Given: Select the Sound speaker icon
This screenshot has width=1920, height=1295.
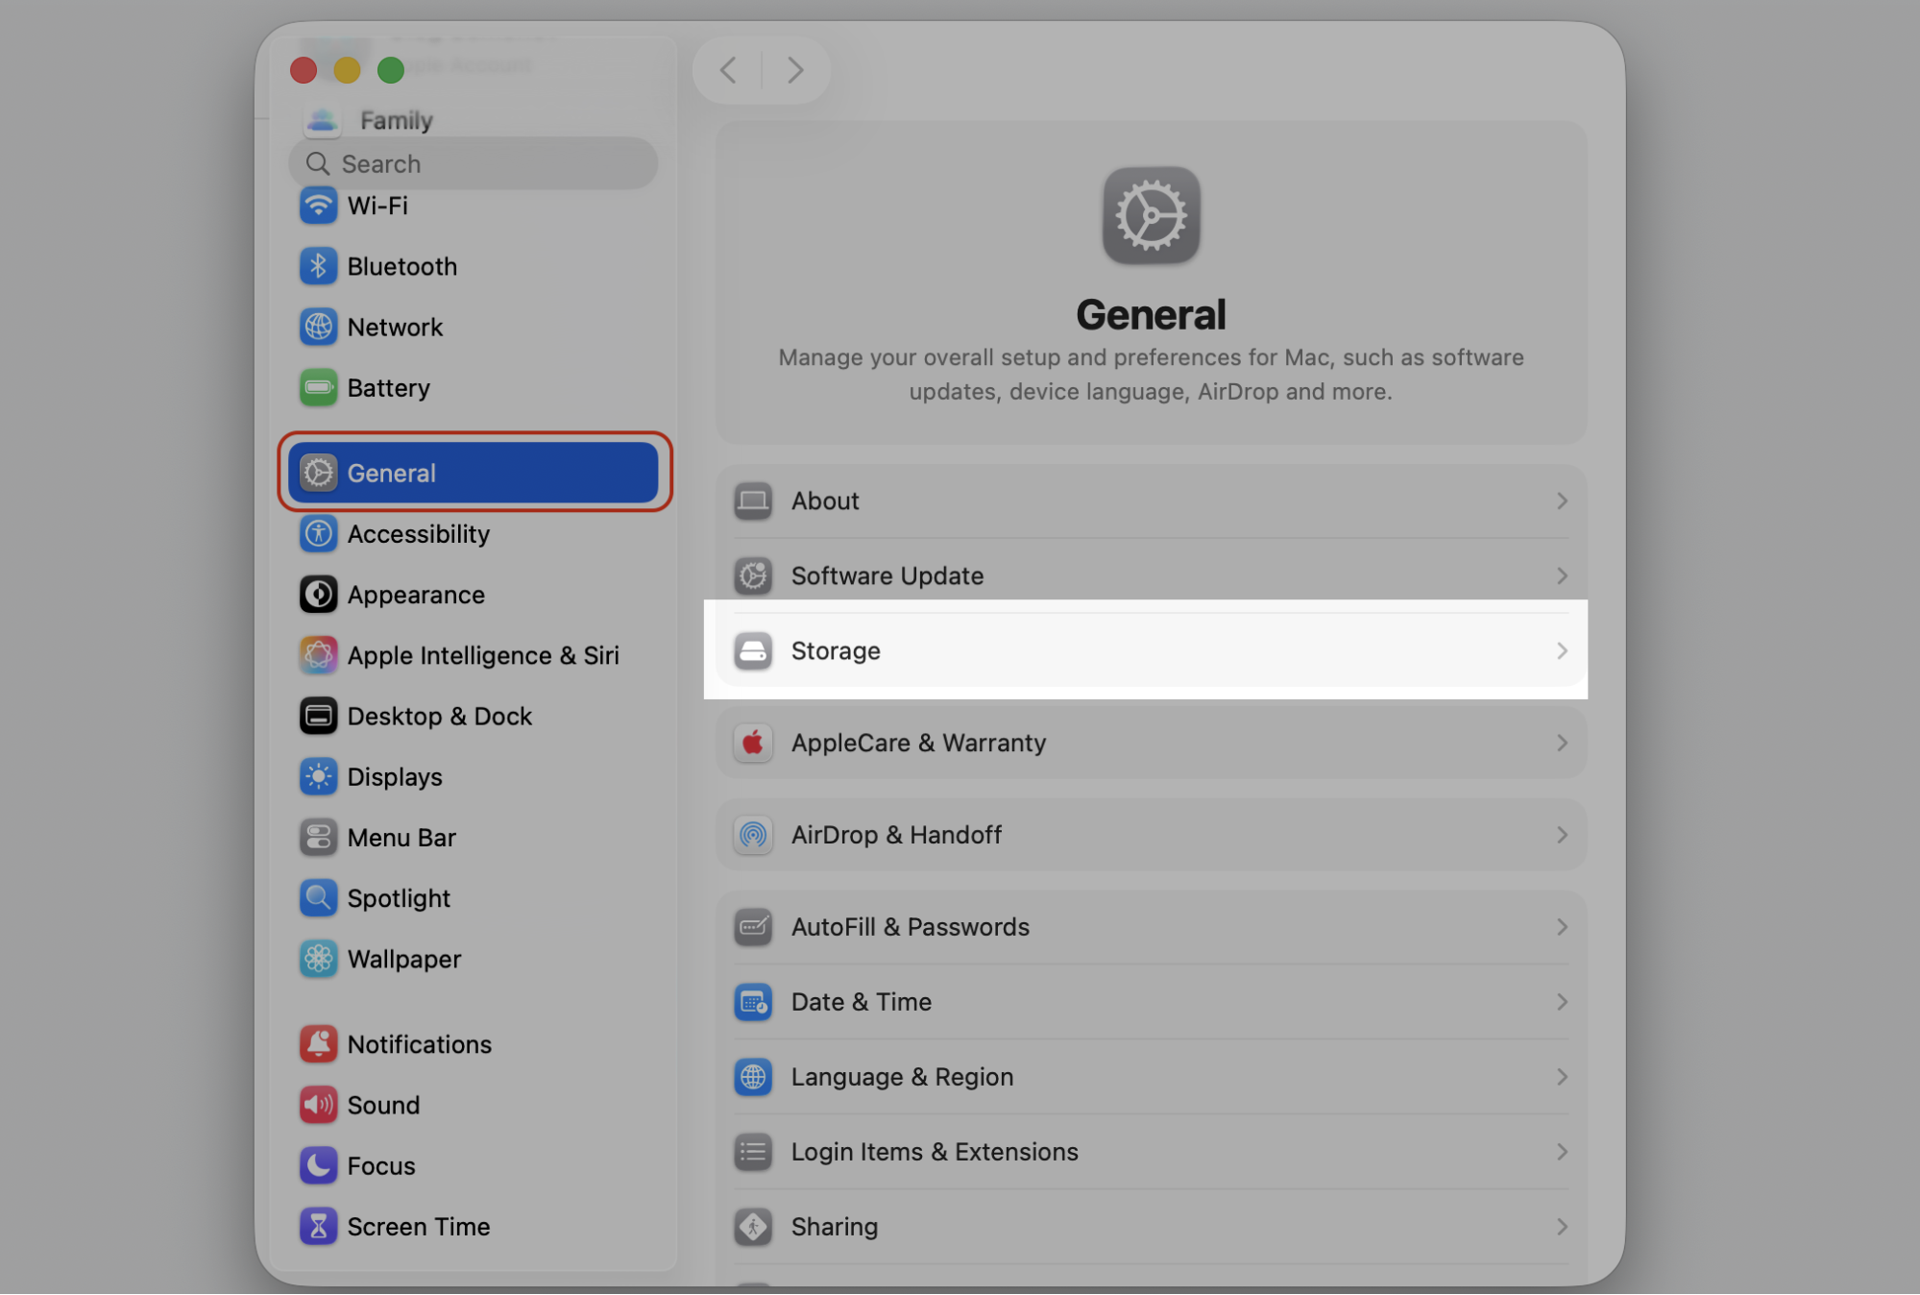Looking at the screenshot, I should (x=318, y=1105).
